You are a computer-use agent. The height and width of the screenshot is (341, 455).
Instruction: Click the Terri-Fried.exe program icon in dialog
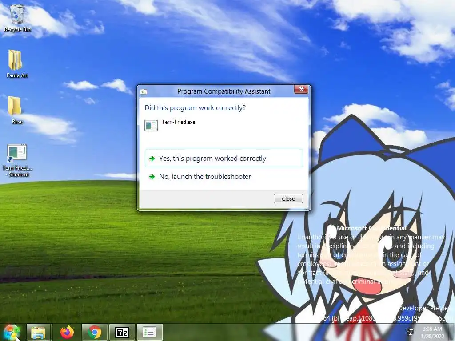[151, 125]
